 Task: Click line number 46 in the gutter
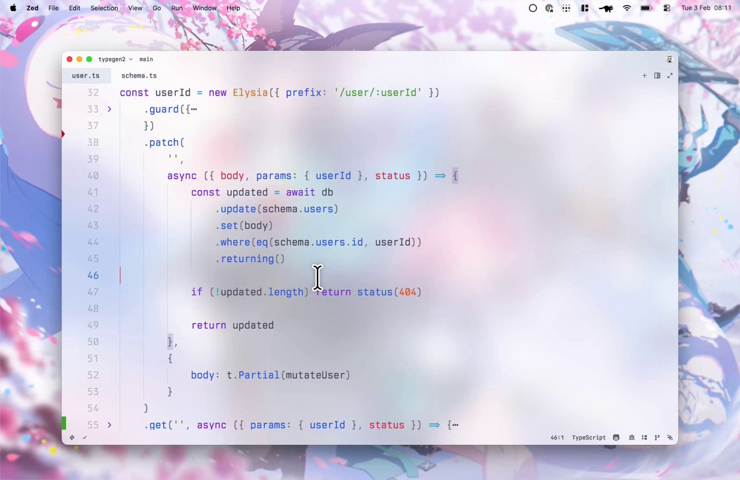pos(92,275)
